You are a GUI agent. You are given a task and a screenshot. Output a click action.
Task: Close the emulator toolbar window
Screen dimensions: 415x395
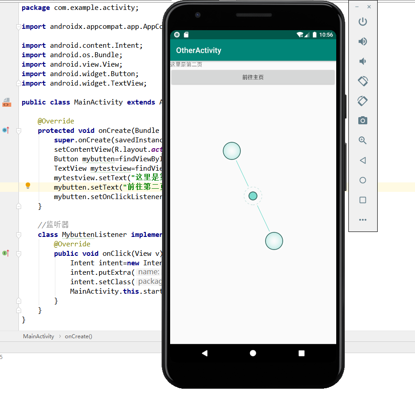pos(369,7)
